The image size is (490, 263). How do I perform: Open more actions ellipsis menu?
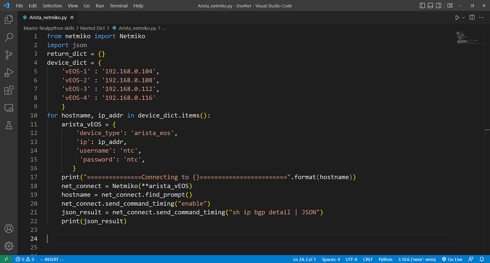[481, 17]
